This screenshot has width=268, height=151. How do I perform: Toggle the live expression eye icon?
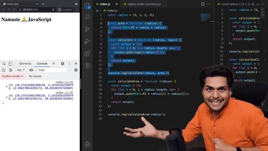[x=31, y=70]
